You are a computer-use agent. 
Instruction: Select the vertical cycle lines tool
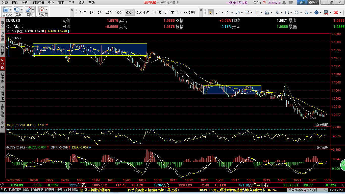pyautogui.click(x=257, y=12)
